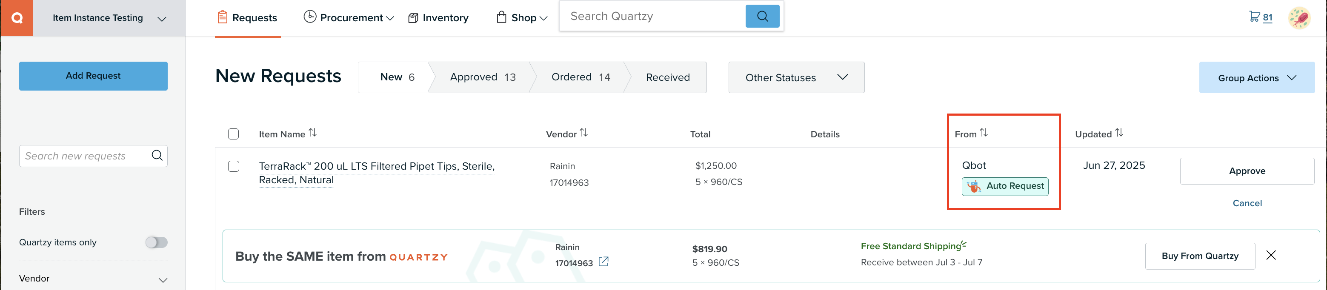Switch to the Approved status tab
The image size is (1327, 290).
point(483,77)
